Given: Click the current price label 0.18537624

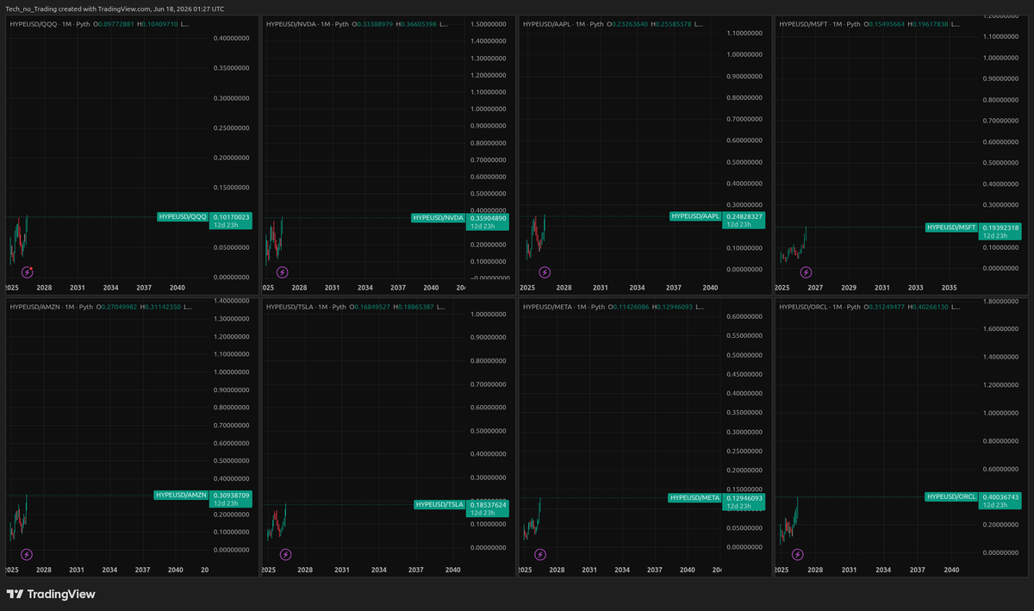Looking at the screenshot, I should [489, 504].
